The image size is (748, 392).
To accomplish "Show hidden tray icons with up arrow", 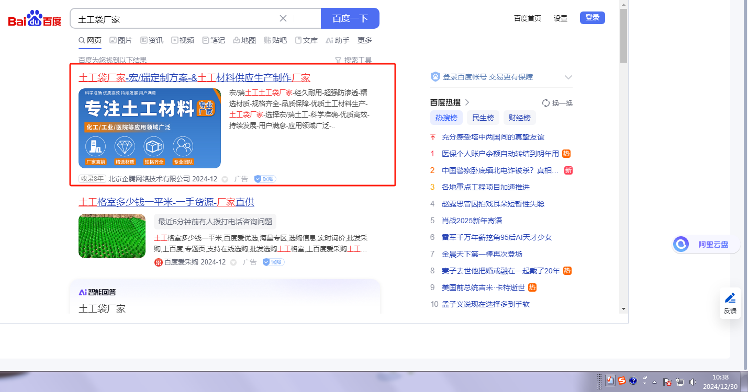I will pos(654,382).
